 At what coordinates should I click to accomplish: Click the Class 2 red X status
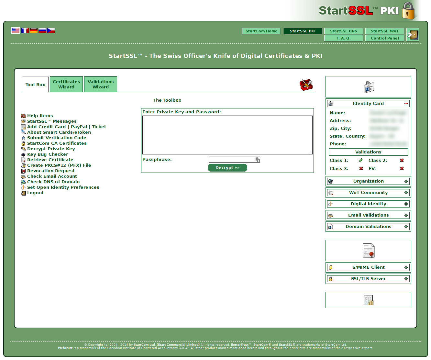coord(402,160)
